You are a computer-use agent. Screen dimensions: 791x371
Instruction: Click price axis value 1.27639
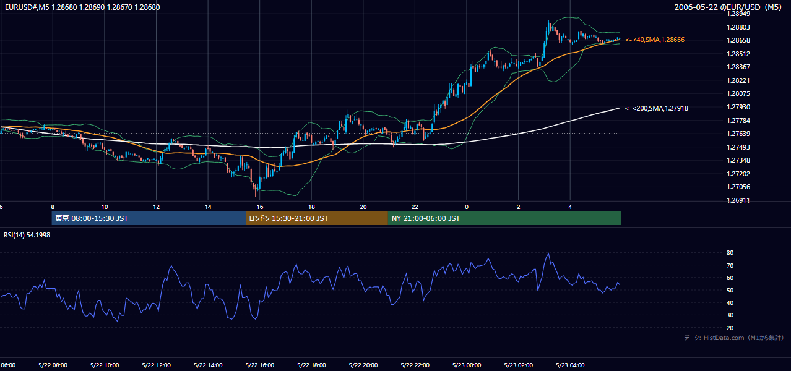point(738,134)
